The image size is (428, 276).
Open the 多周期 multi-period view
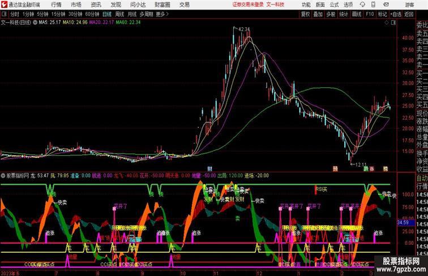[x=146, y=14]
